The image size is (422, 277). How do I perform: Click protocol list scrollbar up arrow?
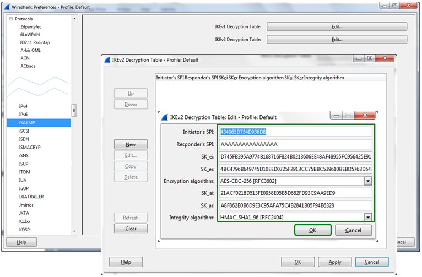click(74, 19)
